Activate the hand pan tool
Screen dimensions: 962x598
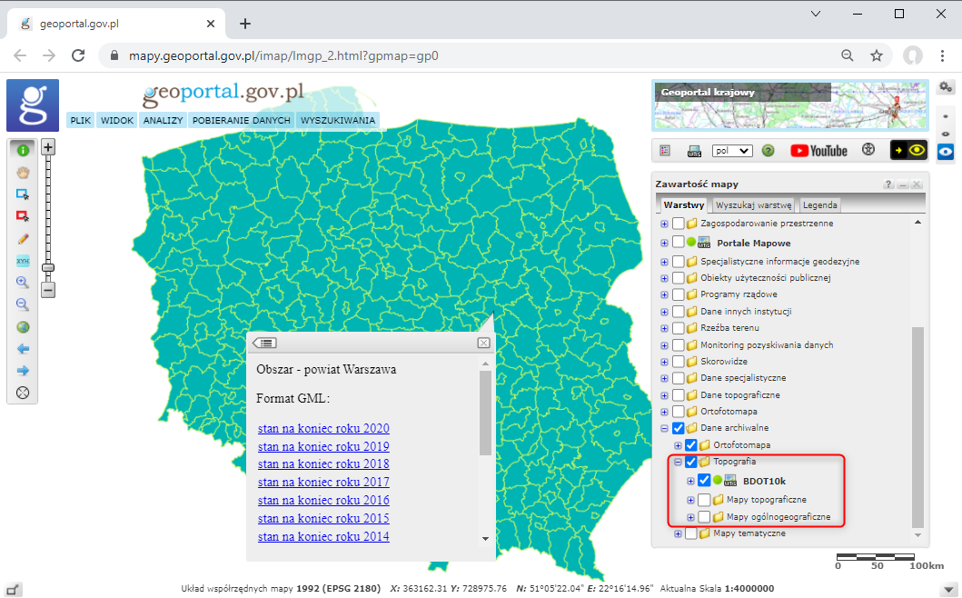23,171
